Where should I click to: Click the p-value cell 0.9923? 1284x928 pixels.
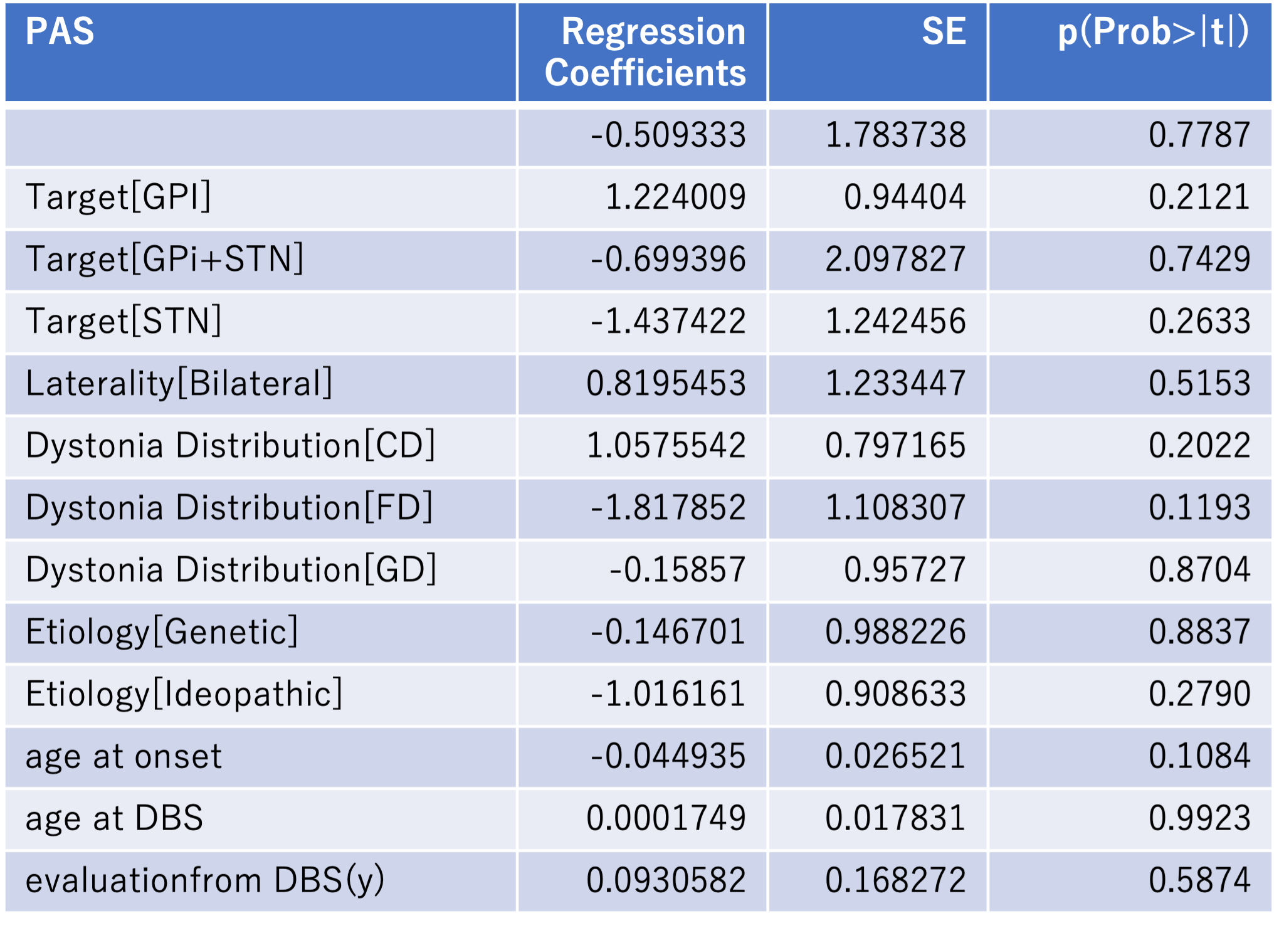point(1199,818)
